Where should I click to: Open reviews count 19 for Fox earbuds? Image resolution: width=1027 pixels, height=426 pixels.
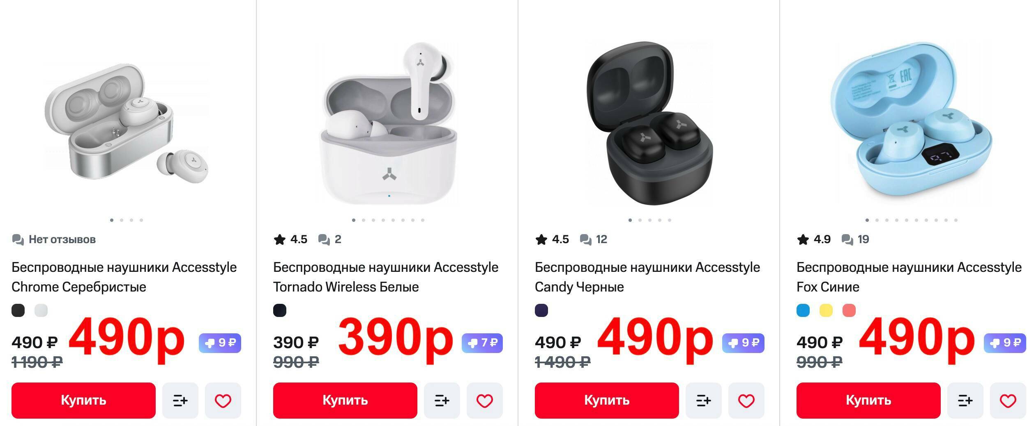855,239
